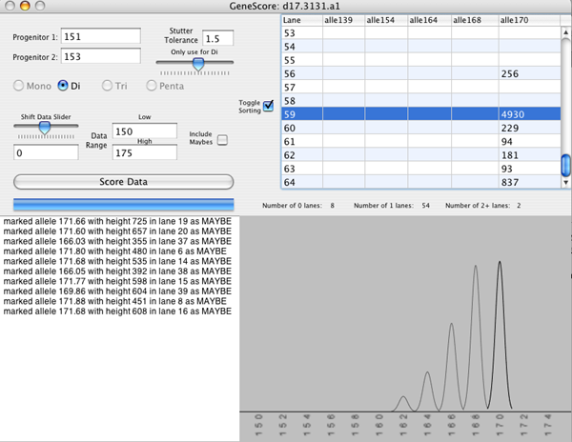Sort by the alle139 column header
The height and width of the screenshot is (442, 572).
click(x=343, y=20)
